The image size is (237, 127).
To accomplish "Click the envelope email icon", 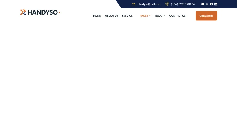I will (x=134, y=4).
